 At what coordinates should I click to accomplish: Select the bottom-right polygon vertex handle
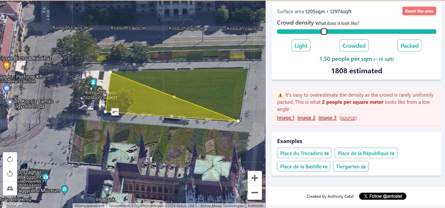pyautogui.click(x=238, y=121)
